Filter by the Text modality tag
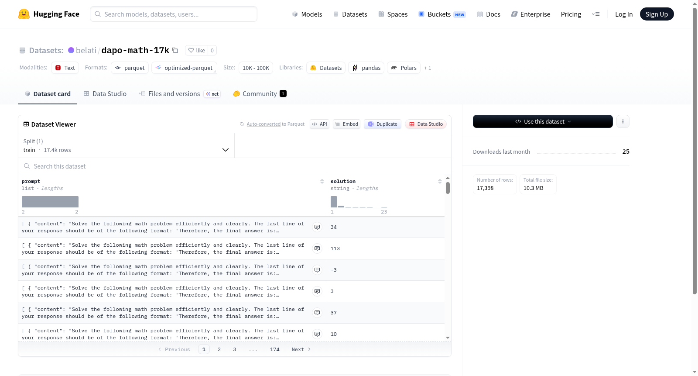Image resolution: width=698 pixels, height=376 pixels. click(65, 68)
